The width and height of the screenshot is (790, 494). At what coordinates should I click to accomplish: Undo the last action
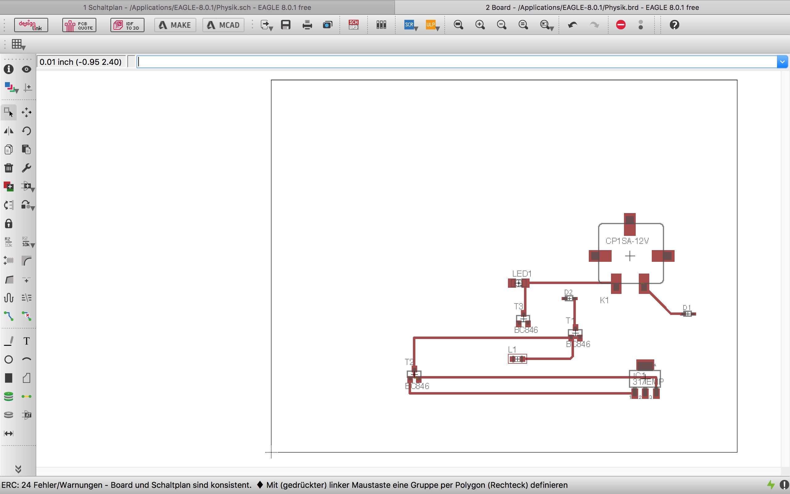pyautogui.click(x=572, y=25)
